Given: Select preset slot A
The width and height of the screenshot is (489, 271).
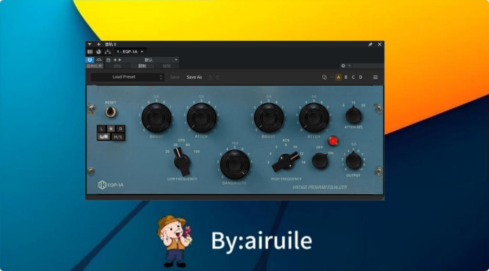Looking at the screenshot, I should pyautogui.click(x=339, y=77).
